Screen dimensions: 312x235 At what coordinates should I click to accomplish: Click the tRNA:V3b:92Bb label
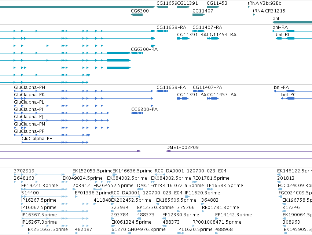pos(264,3)
